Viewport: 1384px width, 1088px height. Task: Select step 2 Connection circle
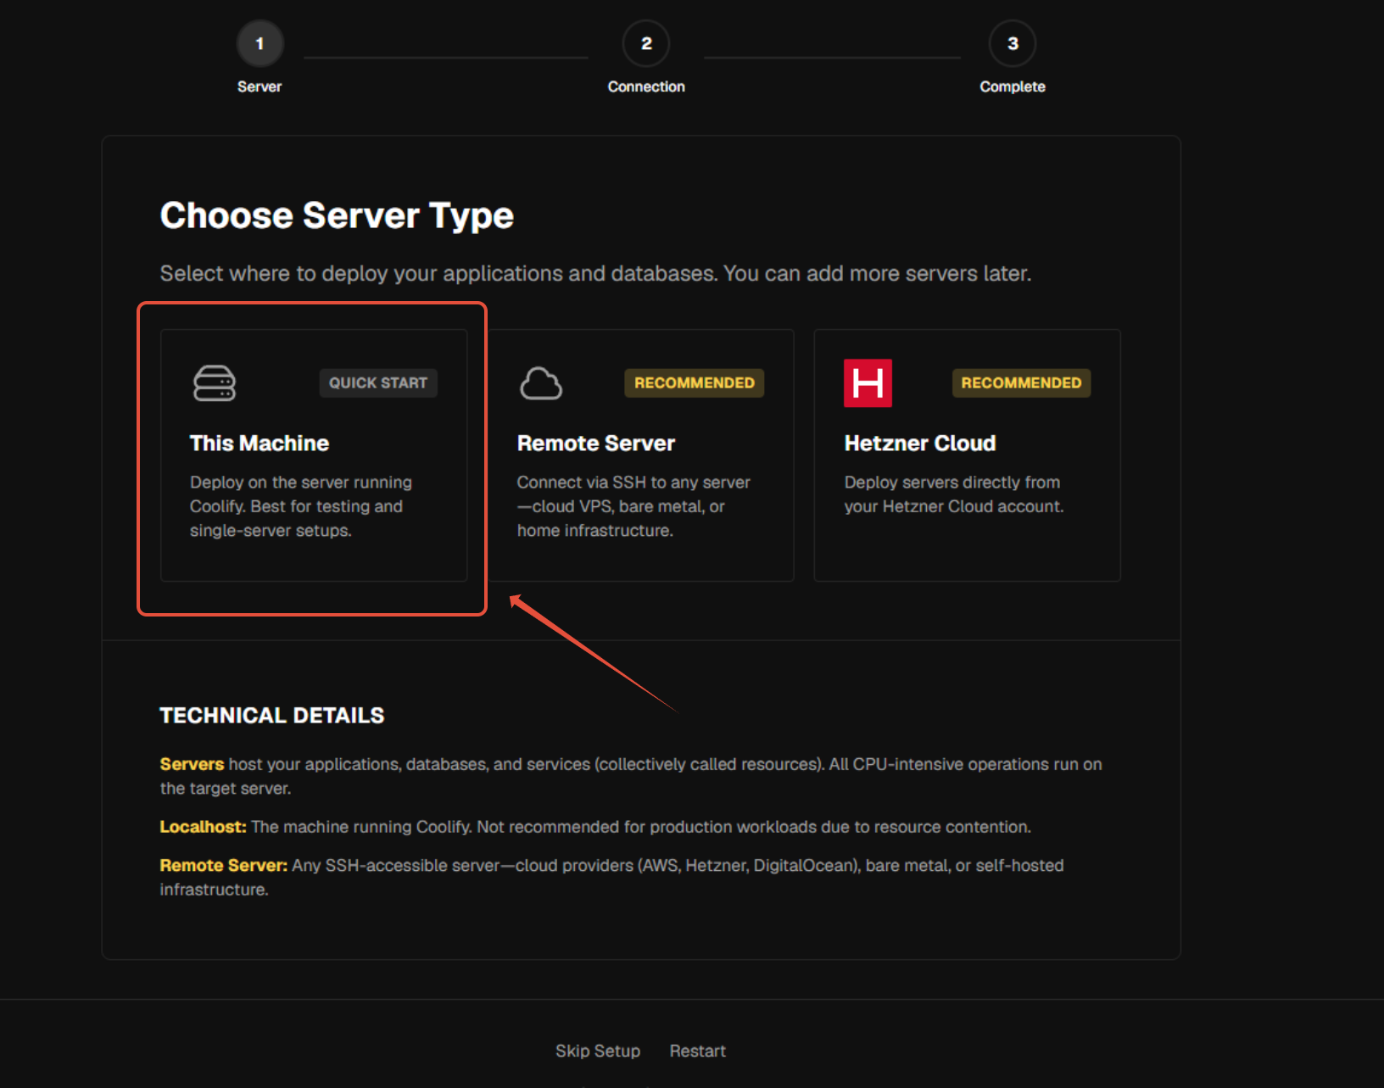646,43
